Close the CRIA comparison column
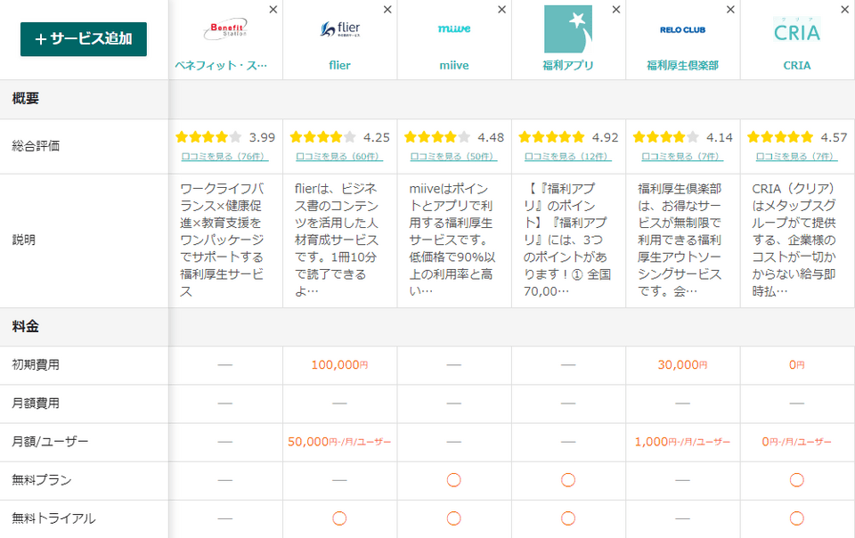Image resolution: width=855 pixels, height=538 pixels. coord(844,10)
